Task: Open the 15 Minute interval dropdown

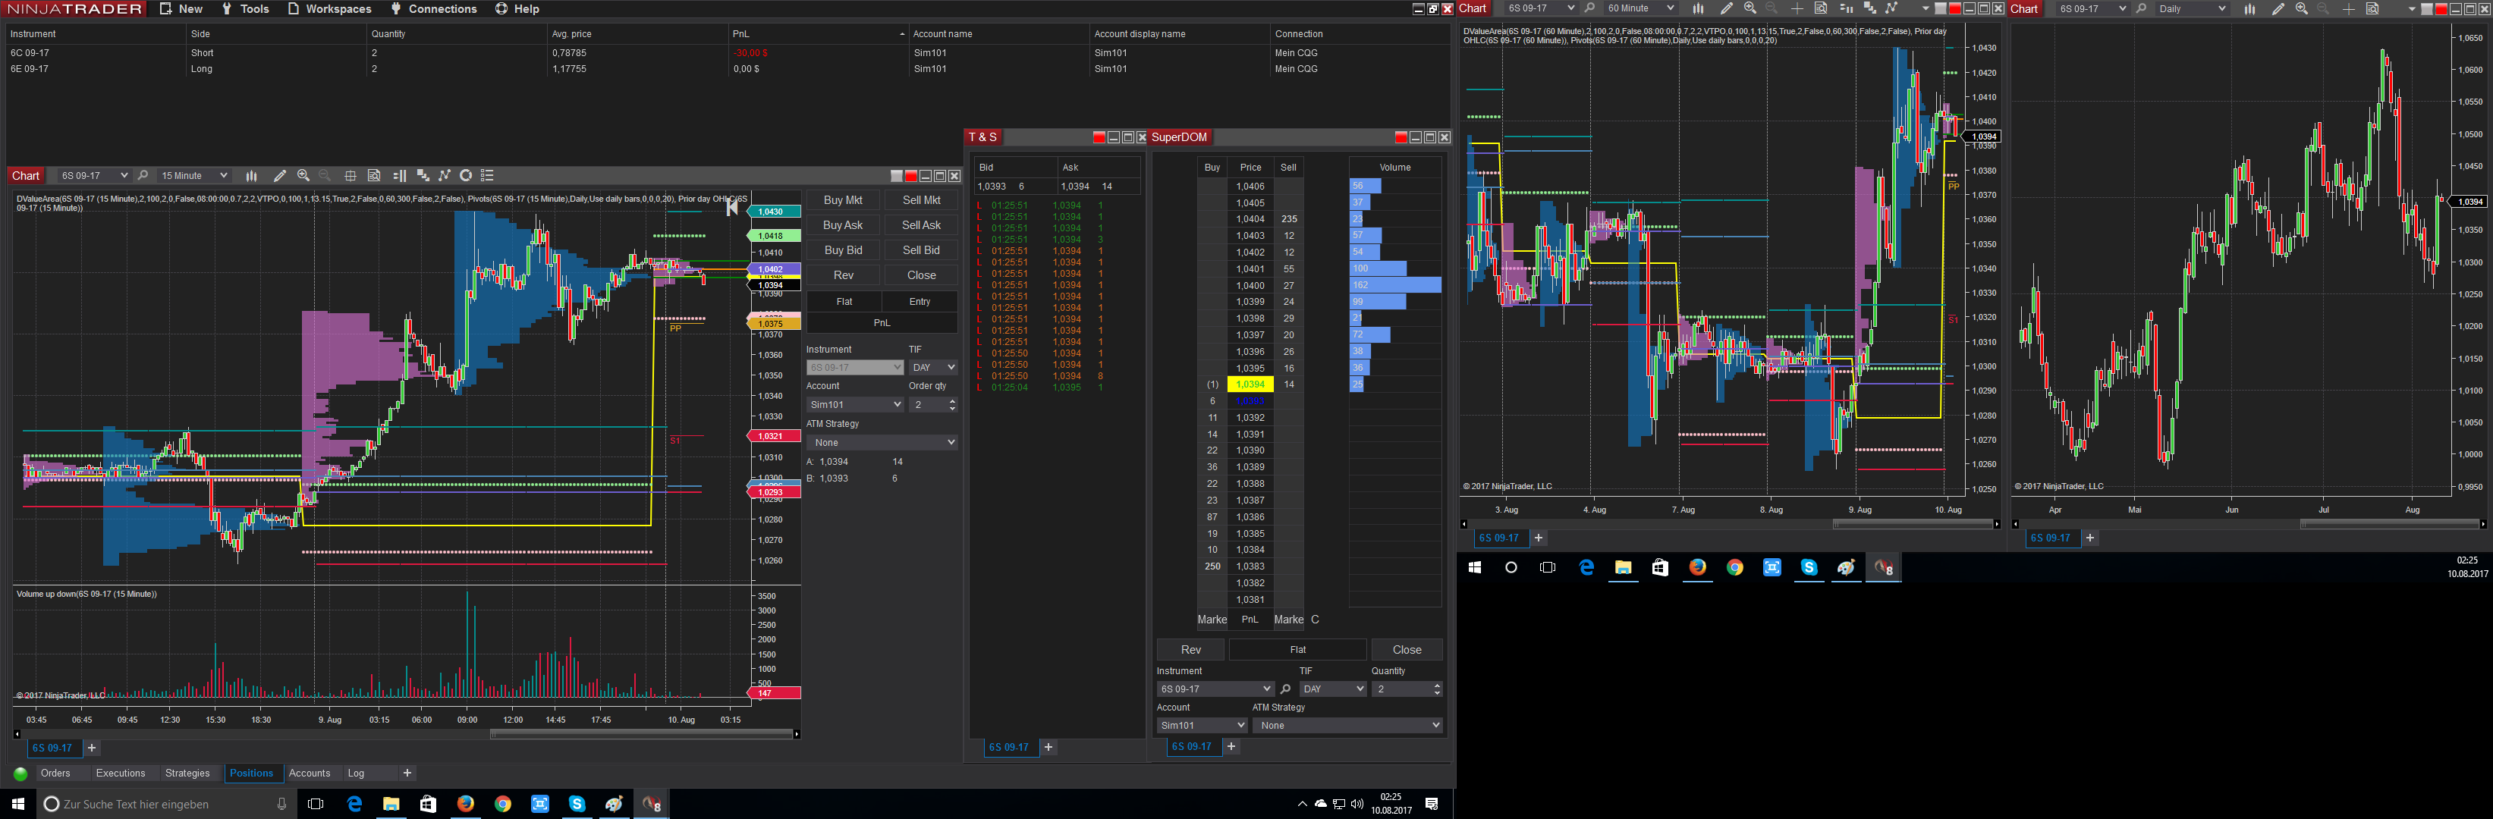Action: [x=193, y=176]
